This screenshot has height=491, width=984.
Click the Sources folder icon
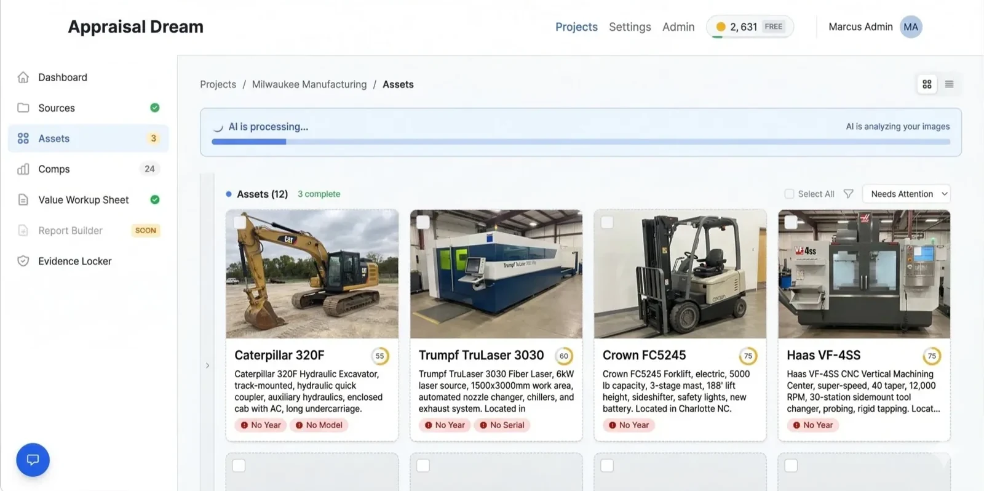tap(23, 108)
